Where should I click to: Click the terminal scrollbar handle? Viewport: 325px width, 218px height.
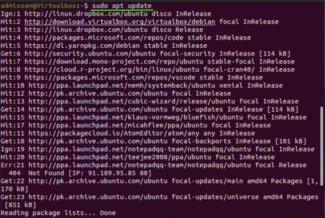tap(321, 146)
